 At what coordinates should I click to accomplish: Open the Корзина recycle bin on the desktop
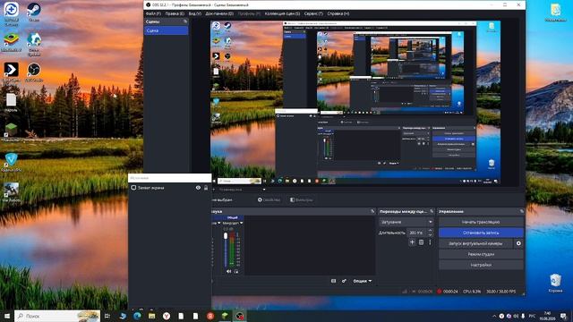tap(555, 284)
